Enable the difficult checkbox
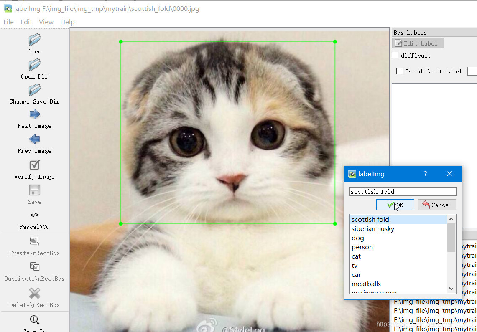Viewport: 477px width, 332px height. pos(395,55)
